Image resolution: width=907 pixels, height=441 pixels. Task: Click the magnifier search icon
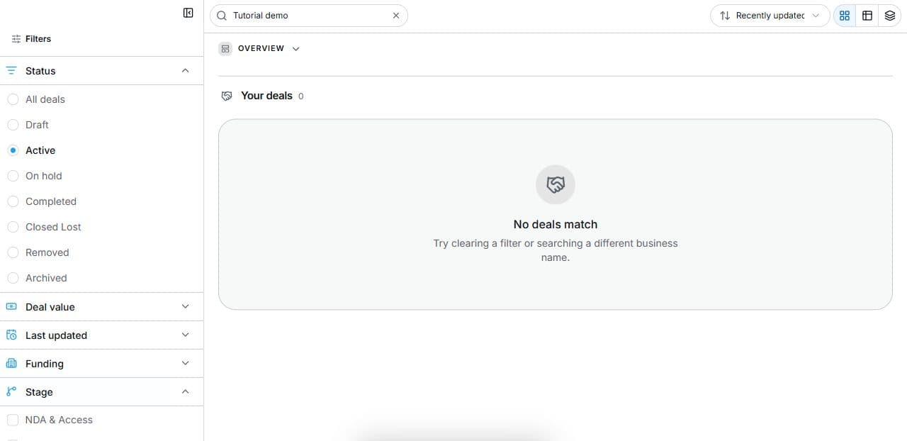(222, 16)
